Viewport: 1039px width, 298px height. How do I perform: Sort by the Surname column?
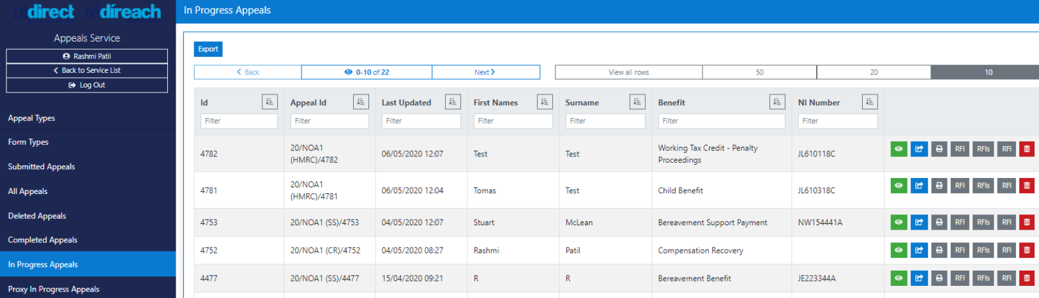pos(637,102)
